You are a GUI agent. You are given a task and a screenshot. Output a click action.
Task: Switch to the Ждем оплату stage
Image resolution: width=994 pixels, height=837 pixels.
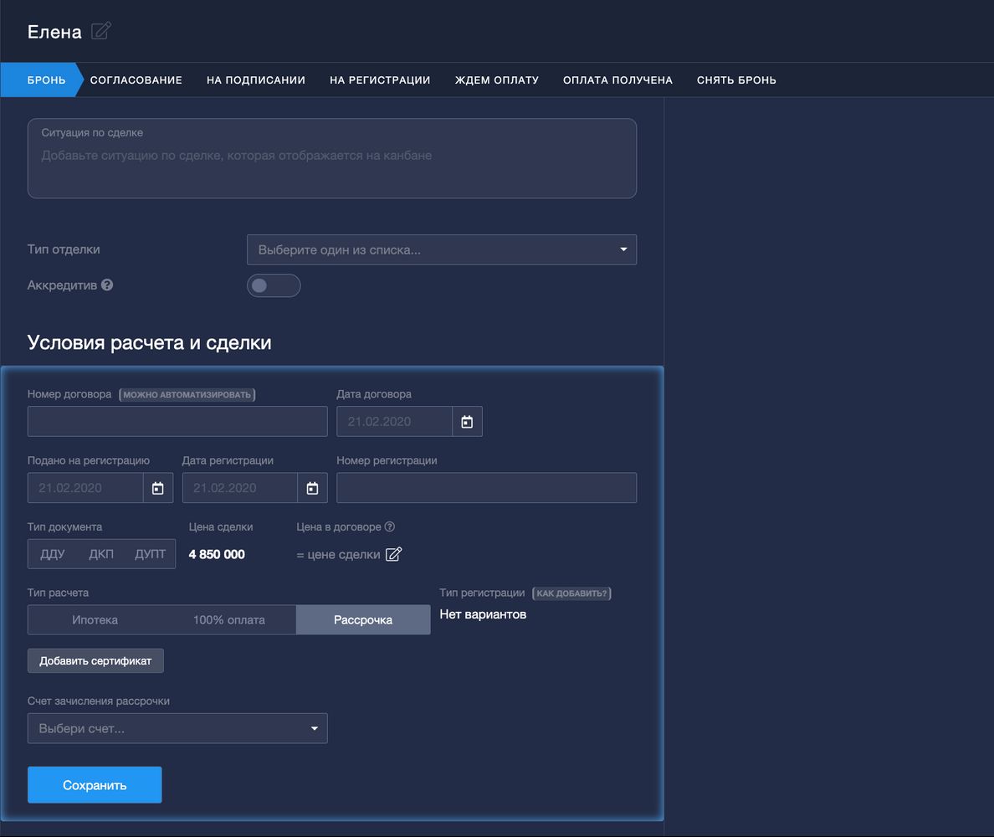(497, 80)
